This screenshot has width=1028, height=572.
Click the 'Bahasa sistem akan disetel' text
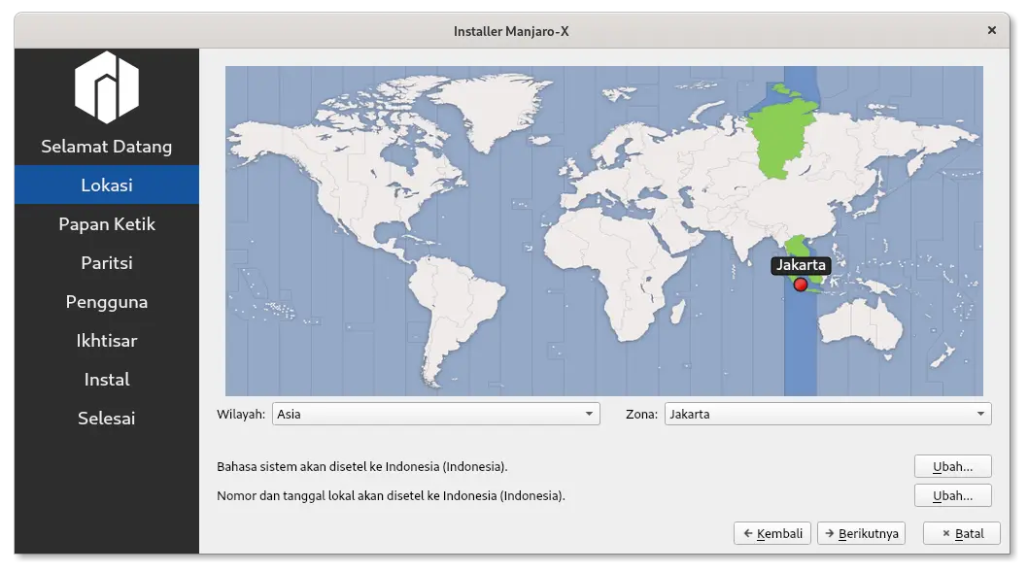[361, 466]
